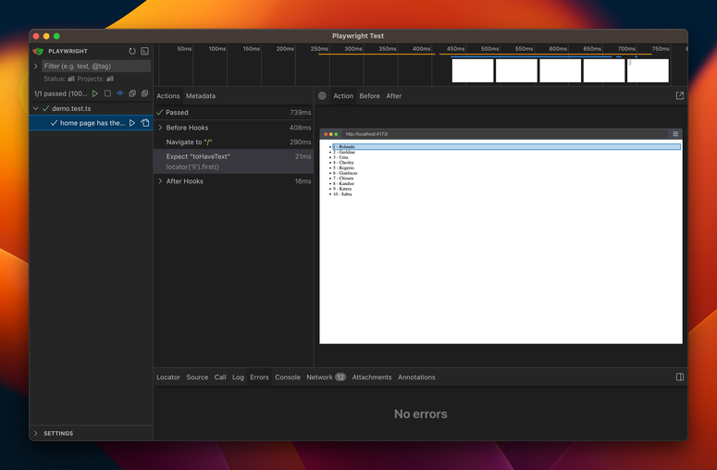The height and width of the screenshot is (470, 717).
Task: Collapse all tests in the sidebar
Action: coord(132,93)
